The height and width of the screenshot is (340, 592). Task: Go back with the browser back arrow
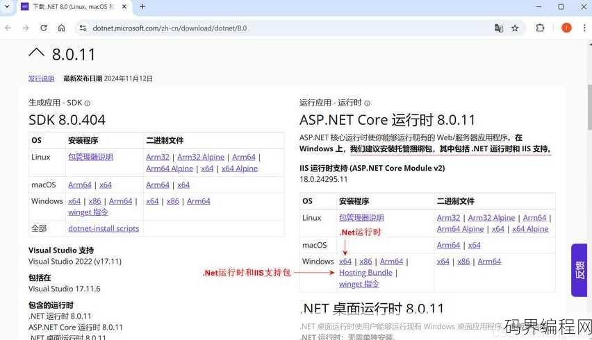[x=8, y=28]
